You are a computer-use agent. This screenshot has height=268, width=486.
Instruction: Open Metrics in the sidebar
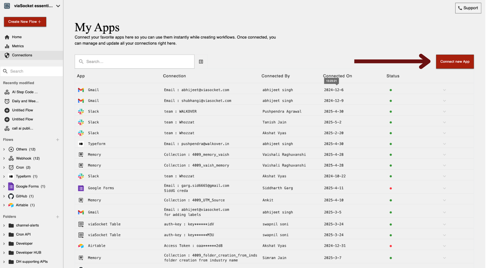[18, 46]
